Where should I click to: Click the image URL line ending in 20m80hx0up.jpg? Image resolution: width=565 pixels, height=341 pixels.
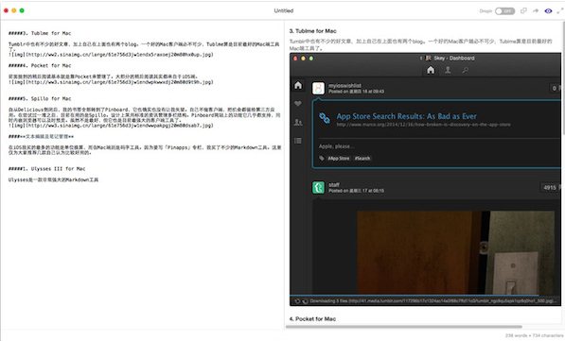click(111, 55)
